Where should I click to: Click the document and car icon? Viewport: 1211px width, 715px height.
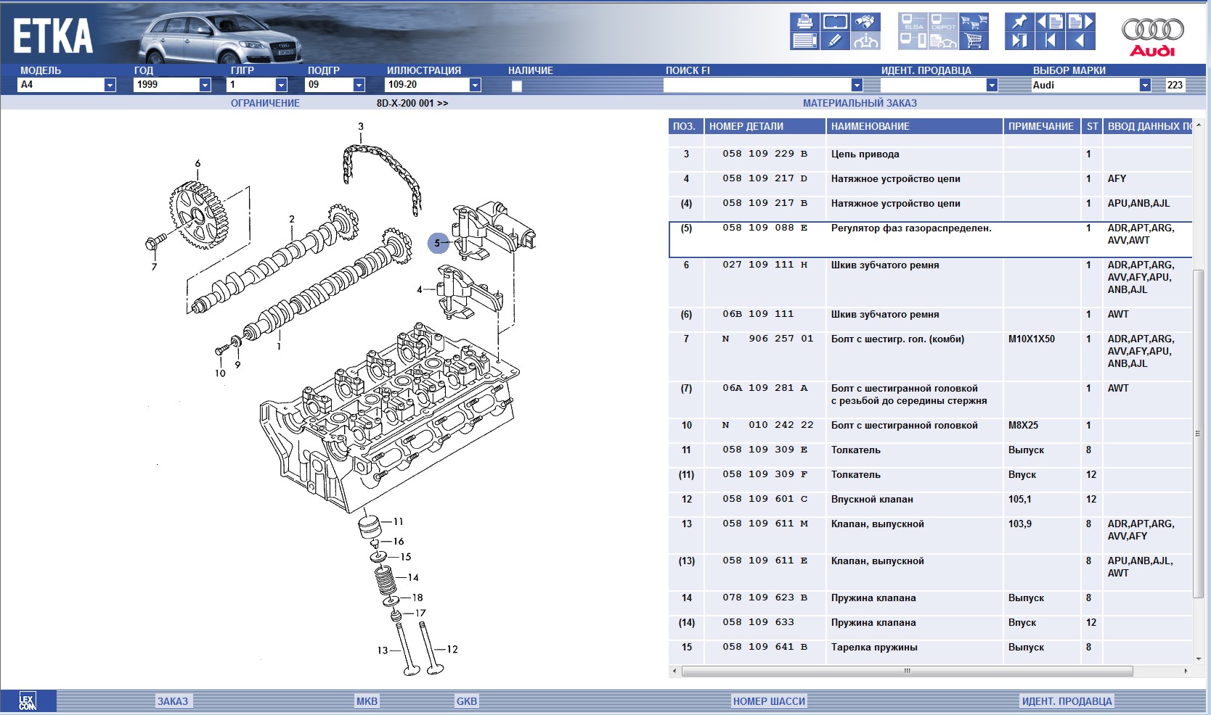(943, 41)
